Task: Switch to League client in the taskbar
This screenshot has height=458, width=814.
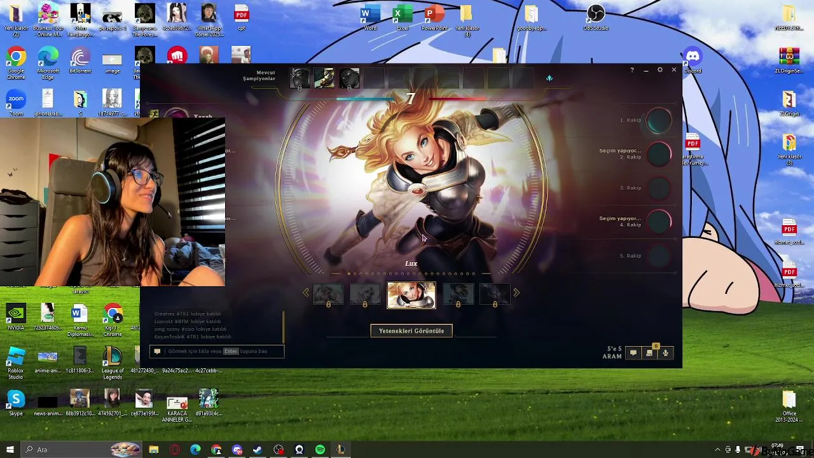Action: point(341,450)
